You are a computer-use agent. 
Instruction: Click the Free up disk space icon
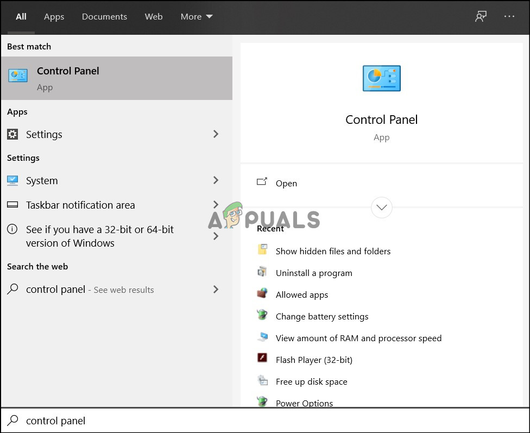coord(262,380)
